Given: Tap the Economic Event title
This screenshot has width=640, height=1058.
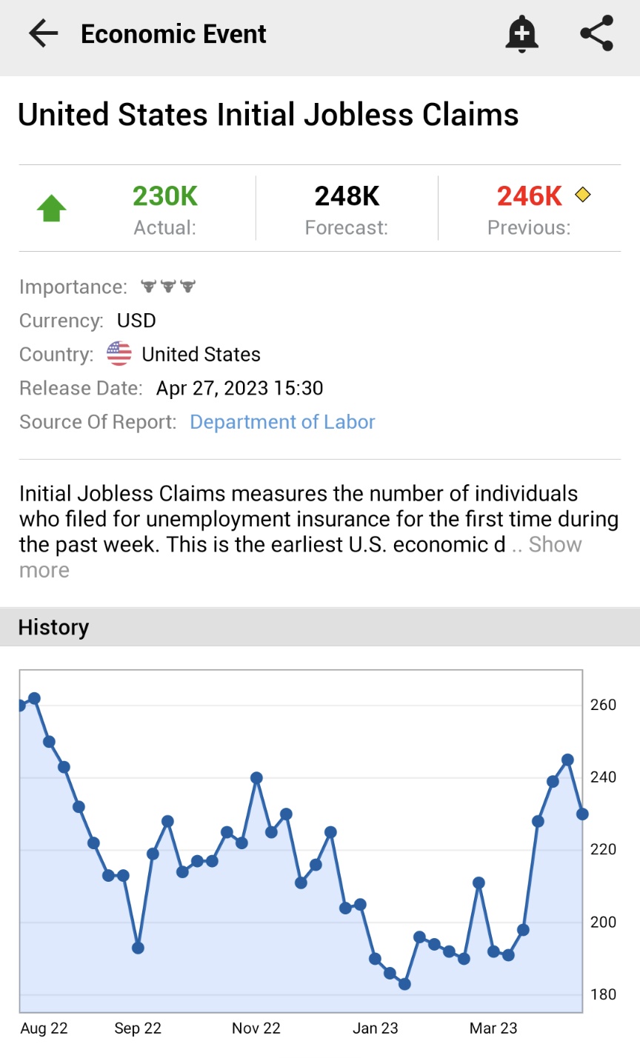Looking at the screenshot, I should [x=173, y=34].
